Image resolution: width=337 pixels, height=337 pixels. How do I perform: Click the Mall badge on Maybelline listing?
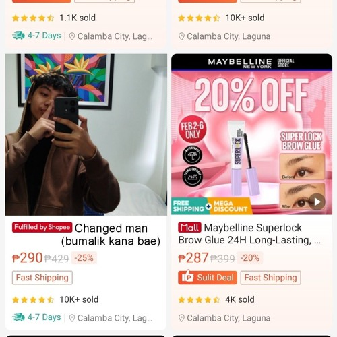189,228
